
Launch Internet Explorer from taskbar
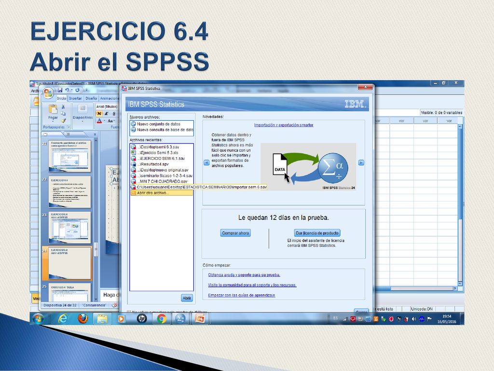pos(63,319)
